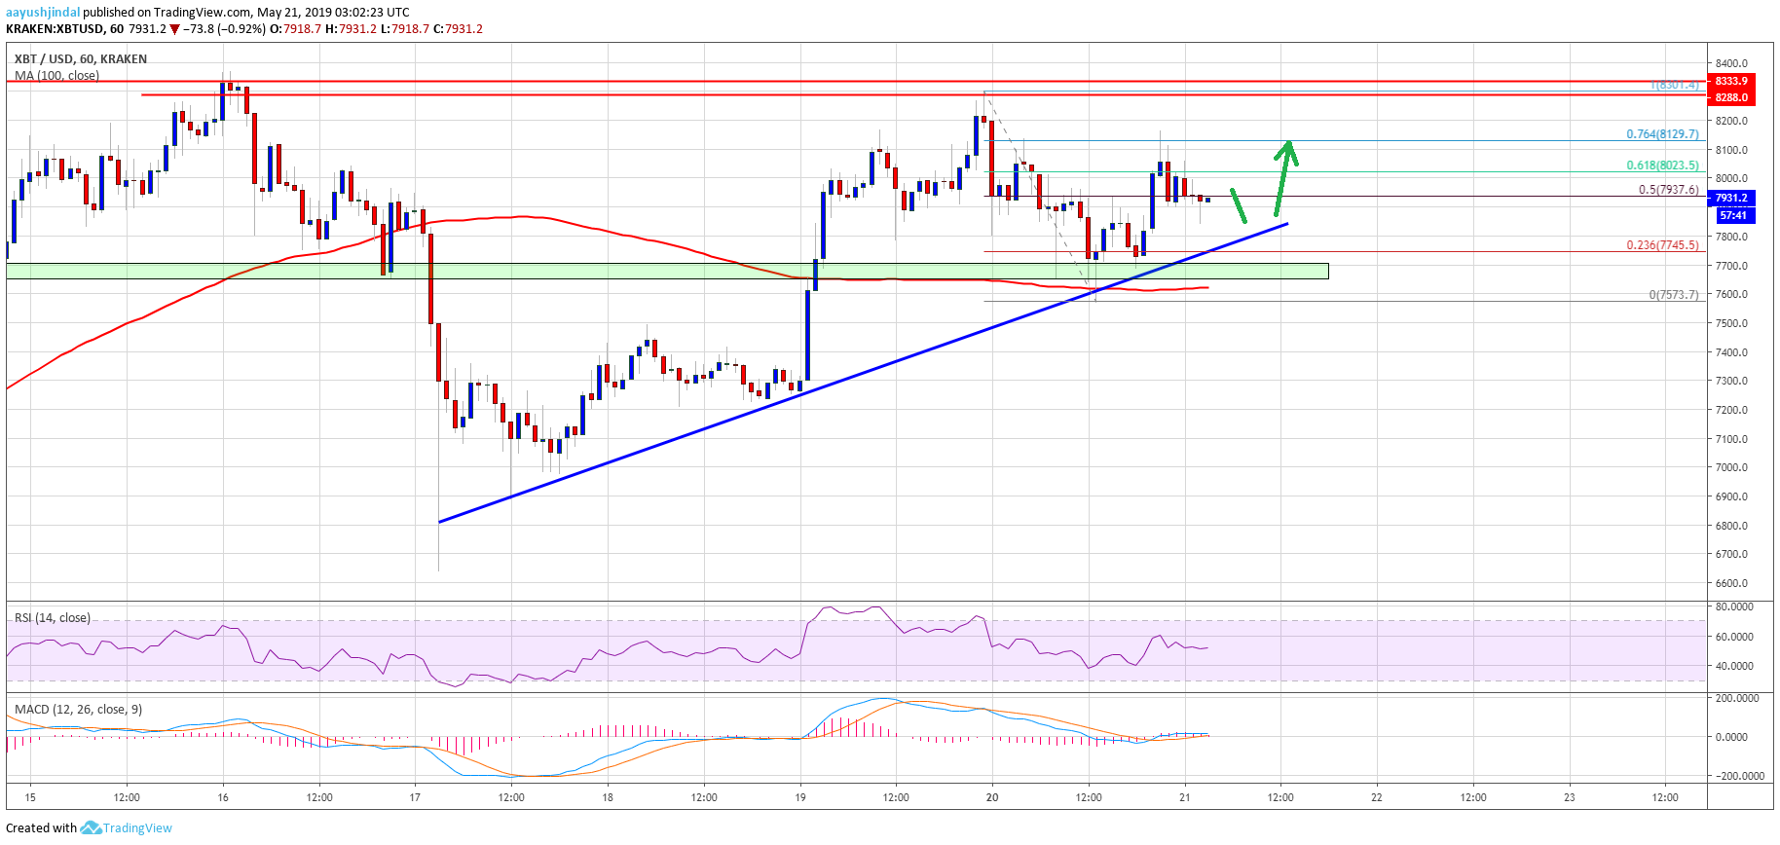1780x845 pixels.
Task: Click the blue 7931.2 current price tag
Action: coord(1730,198)
